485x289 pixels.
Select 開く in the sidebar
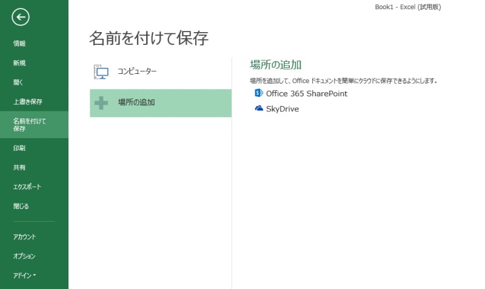click(x=18, y=82)
